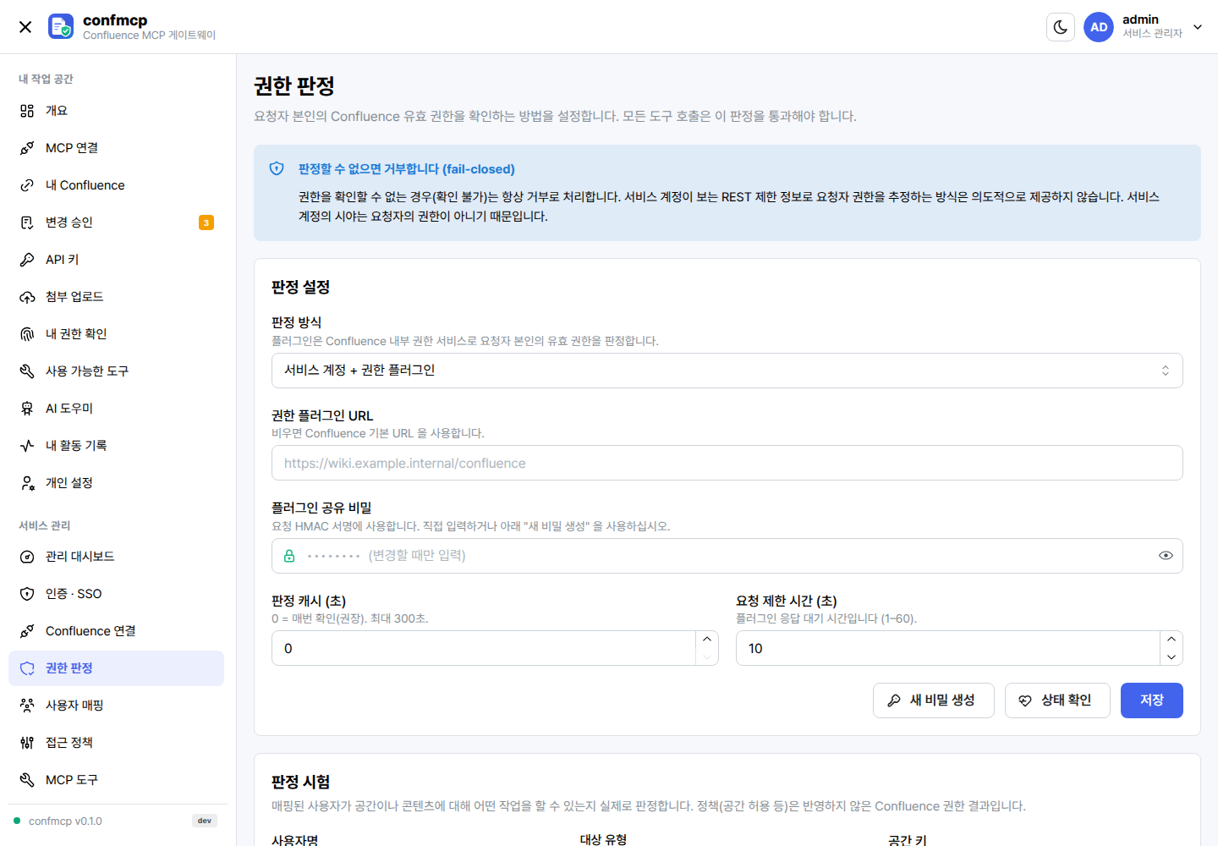The width and height of the screenshot is (1218, 846).
Task: Toggle dark mode with the moon icon
Action: [1061, 27]
